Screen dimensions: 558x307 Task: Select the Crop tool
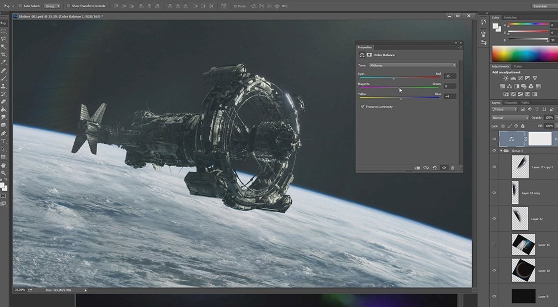pyautogui.click(x=3, y=55)
